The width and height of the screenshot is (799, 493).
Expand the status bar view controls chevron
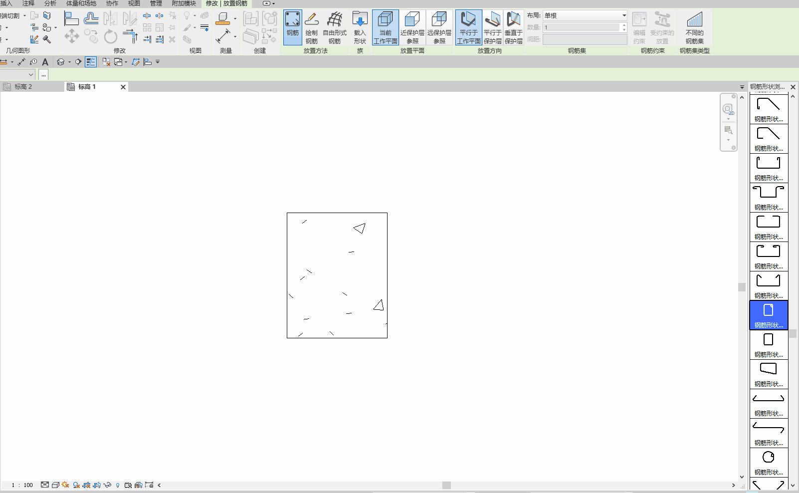[159, 485]
